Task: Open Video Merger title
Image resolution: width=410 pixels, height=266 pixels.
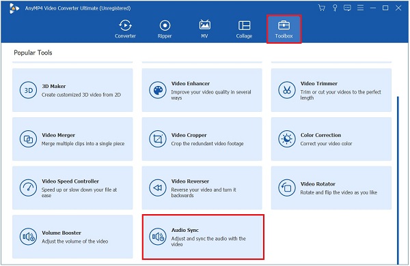Action: (x=58, y=135)
